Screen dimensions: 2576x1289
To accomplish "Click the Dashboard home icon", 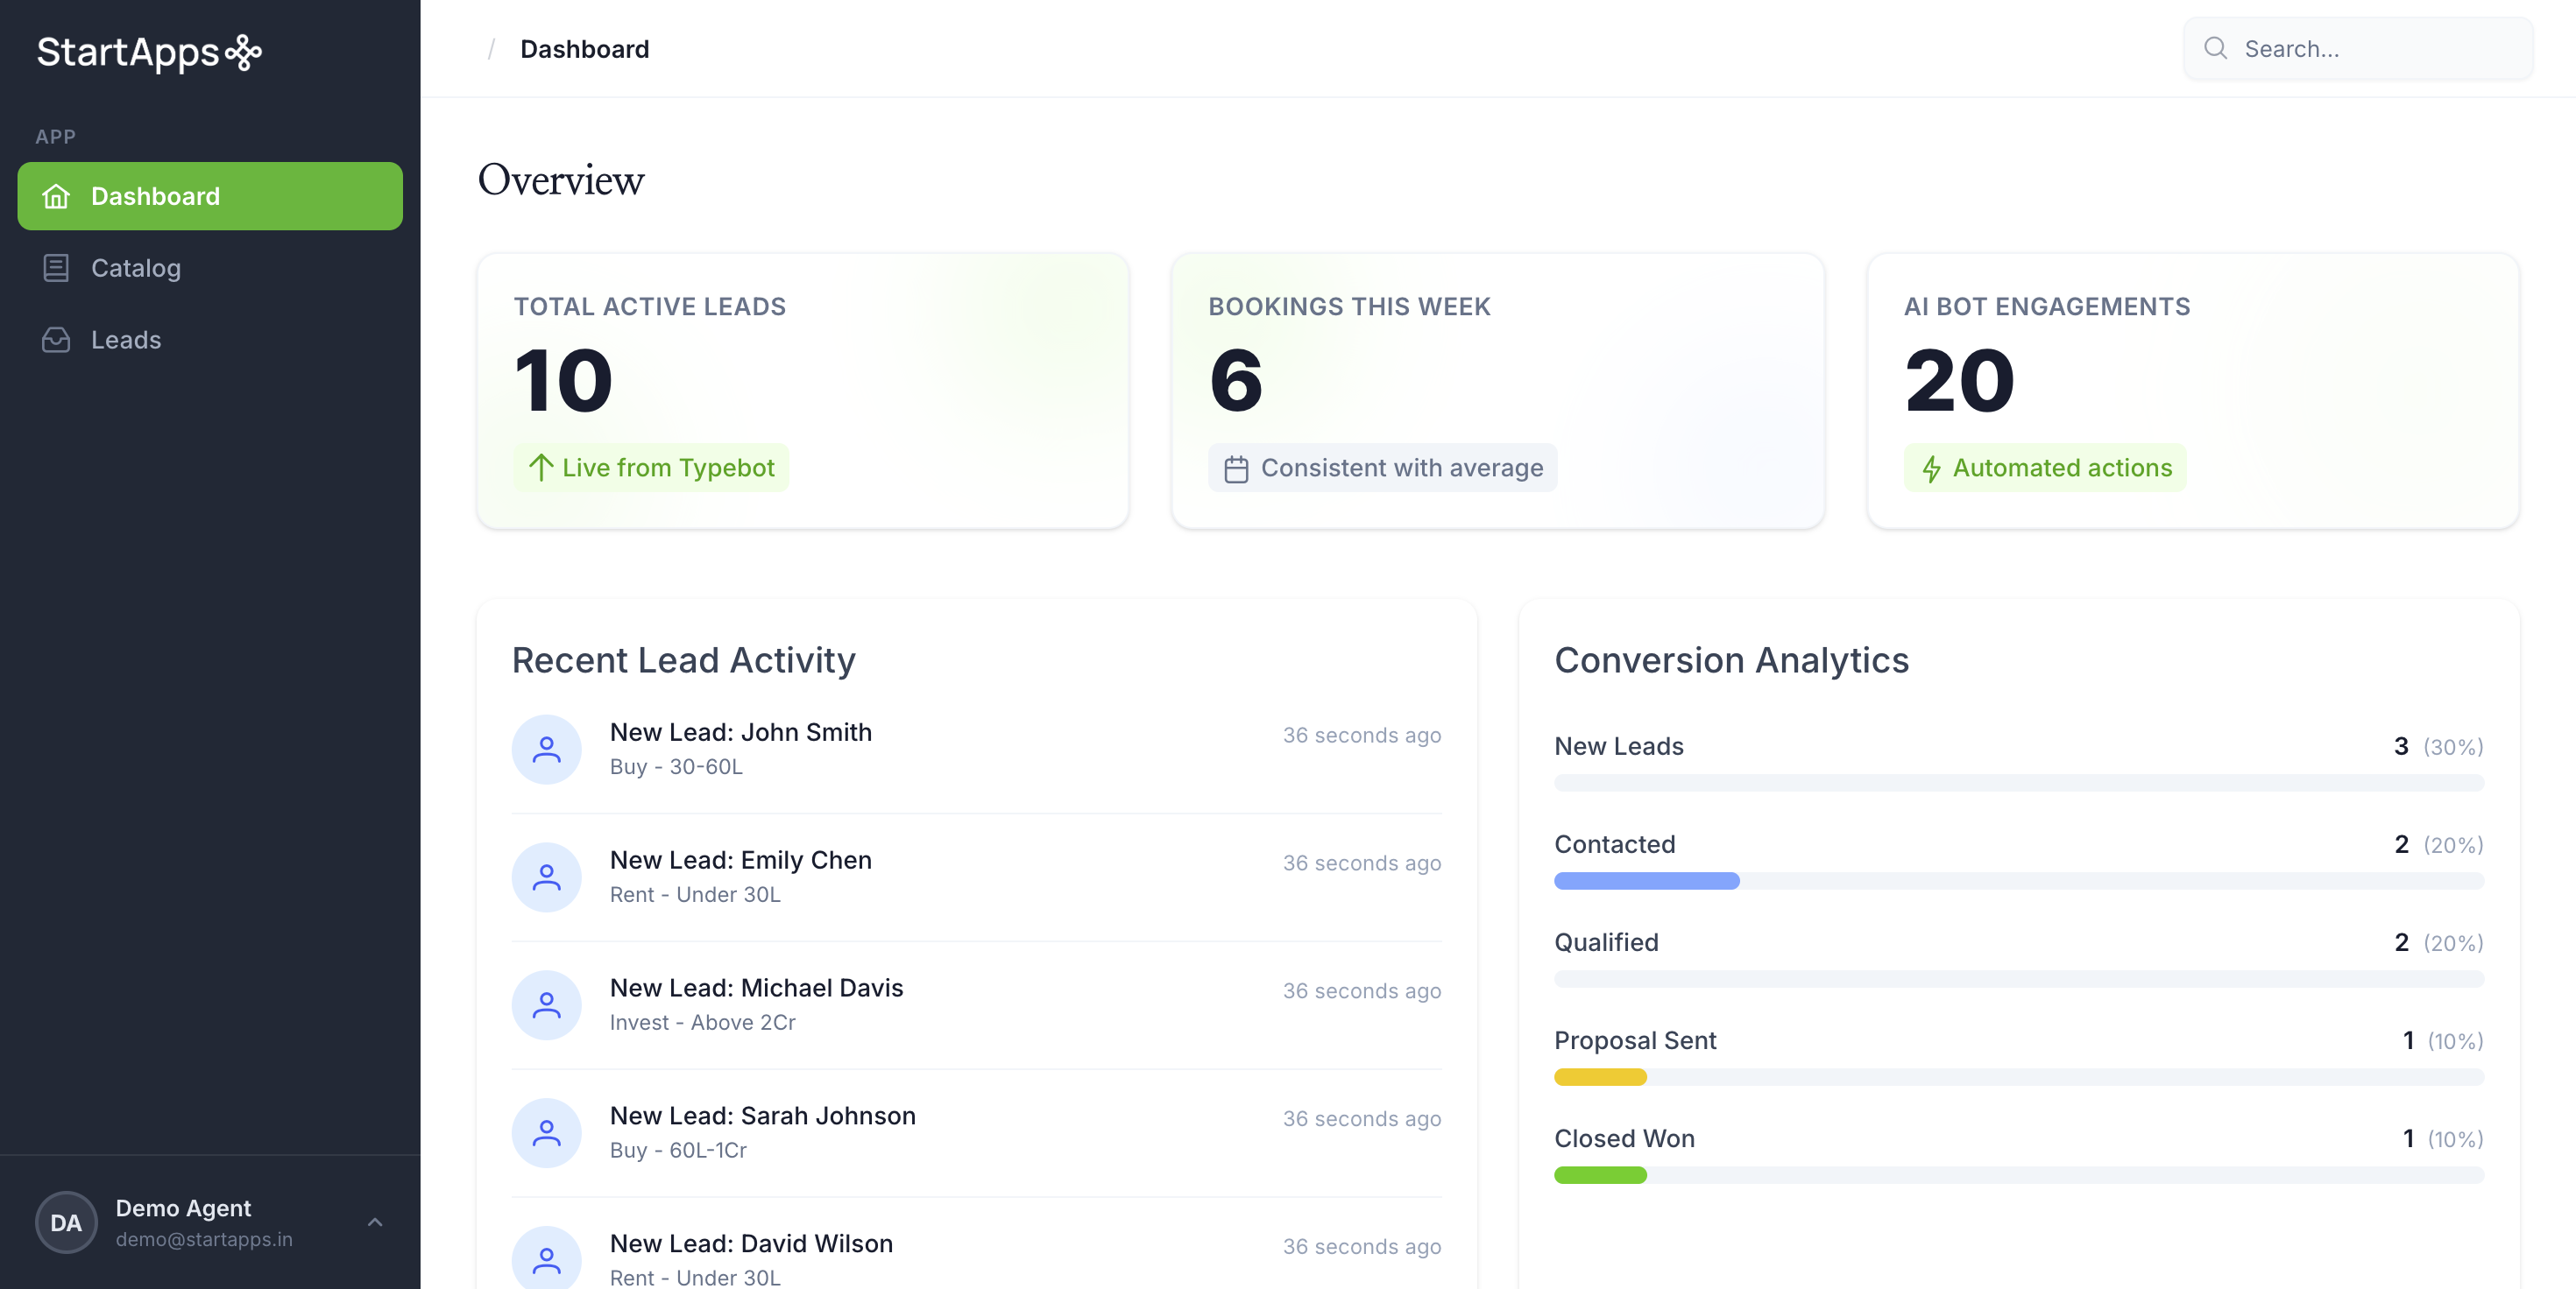I will 56,196.
